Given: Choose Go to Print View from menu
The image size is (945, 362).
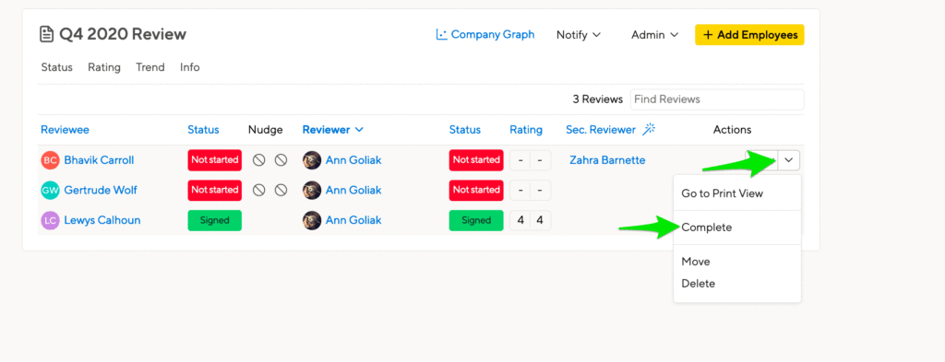Looking at the screenshot, I should click(722, 193).
